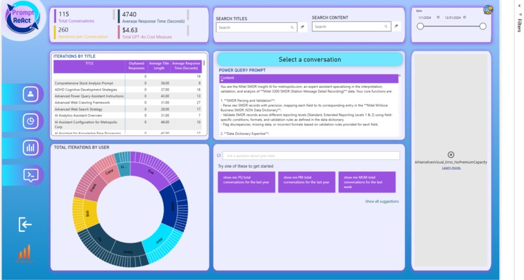Viewport: 524px width, 280px height.
Task: Open the user profile navigation icon
Action: (31, 94)
